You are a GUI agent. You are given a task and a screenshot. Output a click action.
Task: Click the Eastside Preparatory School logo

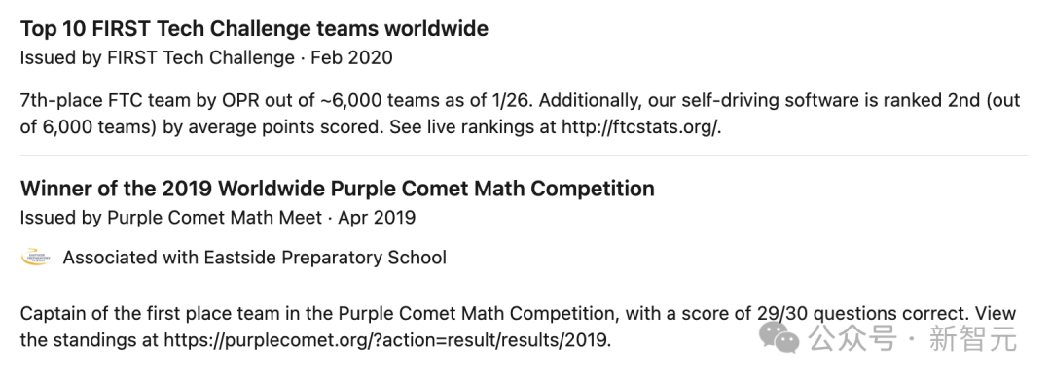[x=36, y=258]
